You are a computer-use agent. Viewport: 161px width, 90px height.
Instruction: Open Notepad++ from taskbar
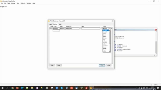click(27, 88)
